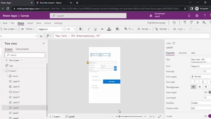Toggle Auto height switch
211x119 pixels.
[x=210, y=92]
